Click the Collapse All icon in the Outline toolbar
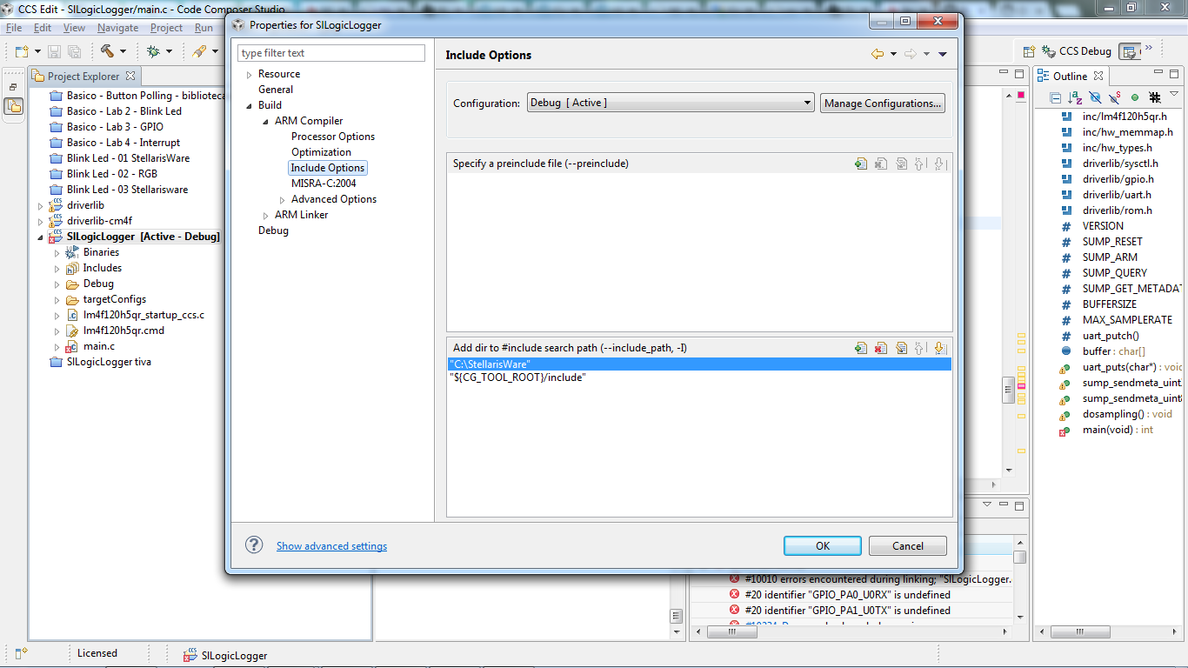This screenshot has width=1188, height=668. (x=1056, y=97)
